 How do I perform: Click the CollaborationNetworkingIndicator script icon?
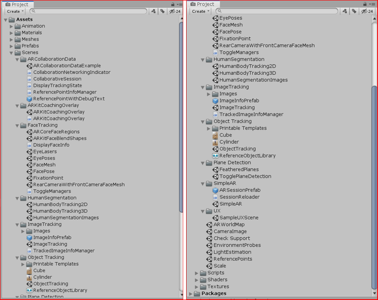[x=29, y=72]
